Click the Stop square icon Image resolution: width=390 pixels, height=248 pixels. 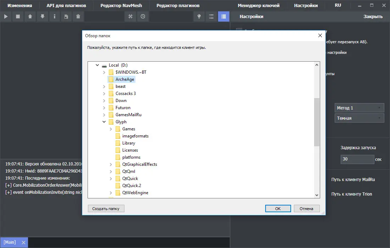pos(18,16)
